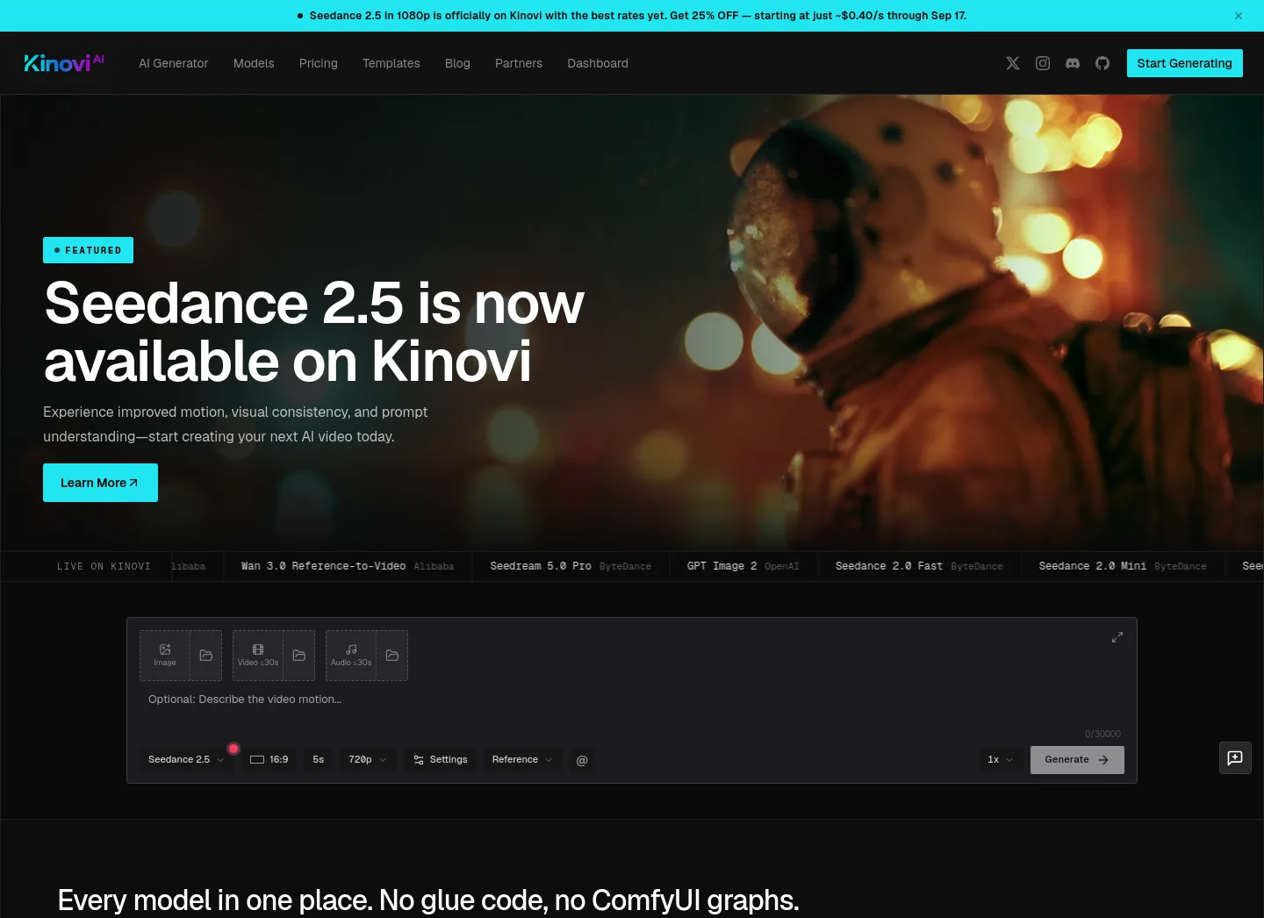Click the Learn More button
Image resolution: width=1264 pixels, height=918 pixels.
pyautogui.click(x=100, y=483)
